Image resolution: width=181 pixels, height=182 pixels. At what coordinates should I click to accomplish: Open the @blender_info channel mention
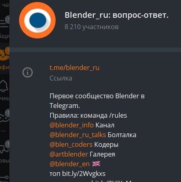point(71,125)
